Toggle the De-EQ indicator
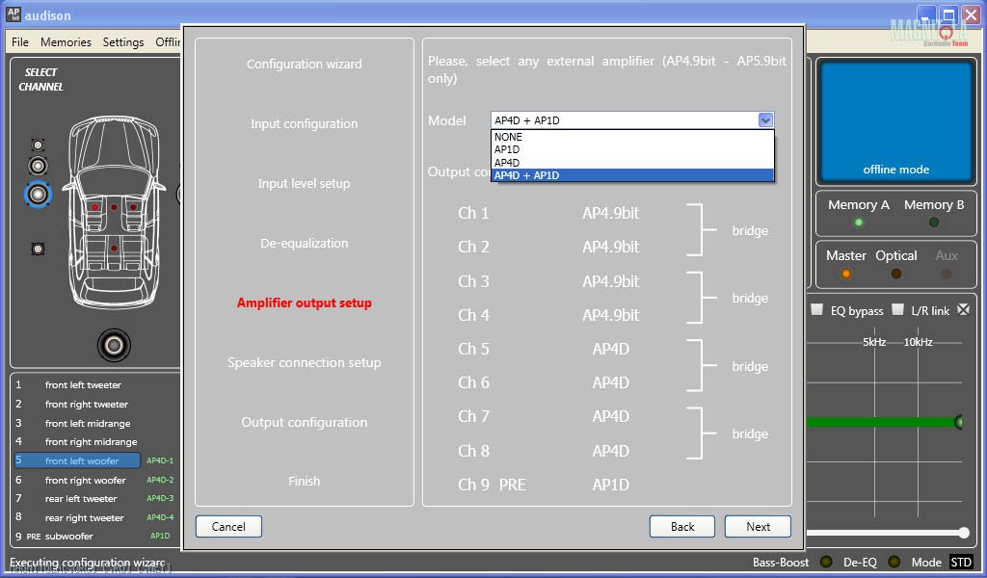The image size is (987, 578). 894,562
